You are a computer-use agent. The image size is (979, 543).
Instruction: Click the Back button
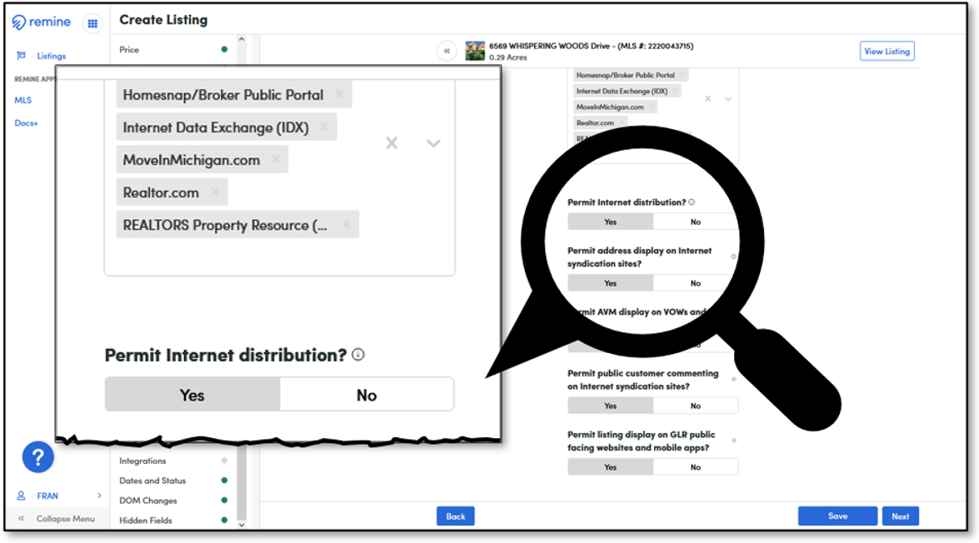pyautogui.click(x=455, y=516)
